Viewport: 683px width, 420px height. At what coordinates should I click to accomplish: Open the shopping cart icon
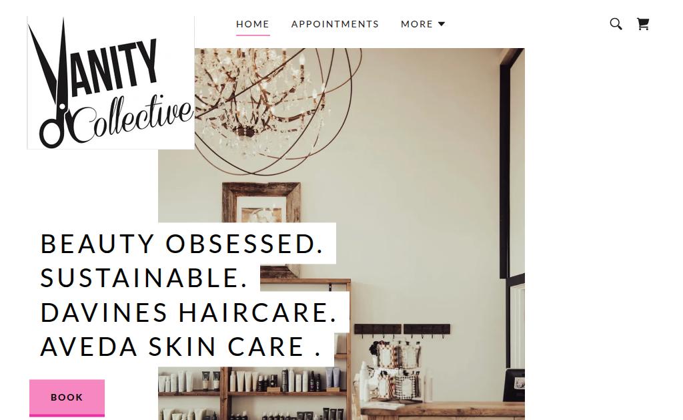pyautogui.click(x=643, y=24)
